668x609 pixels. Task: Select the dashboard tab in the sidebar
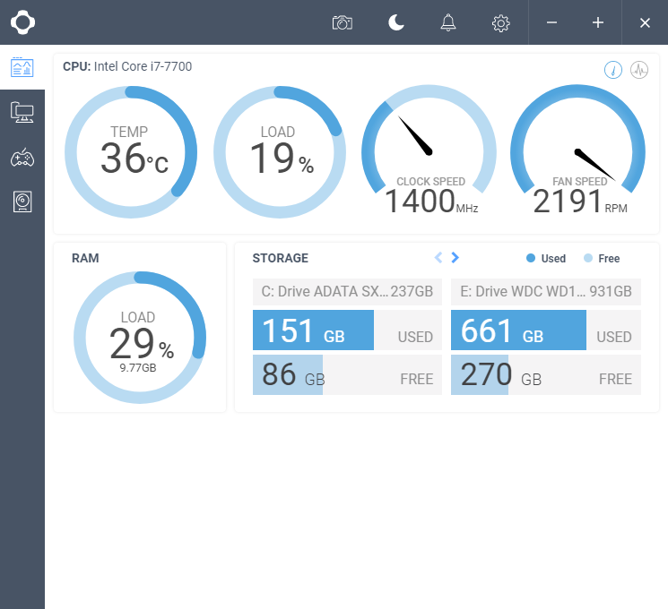point(22,67)
